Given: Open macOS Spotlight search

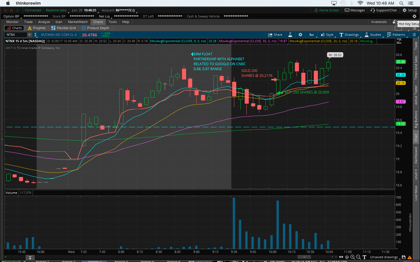Looking at the screenshot, I should (401, 3).
